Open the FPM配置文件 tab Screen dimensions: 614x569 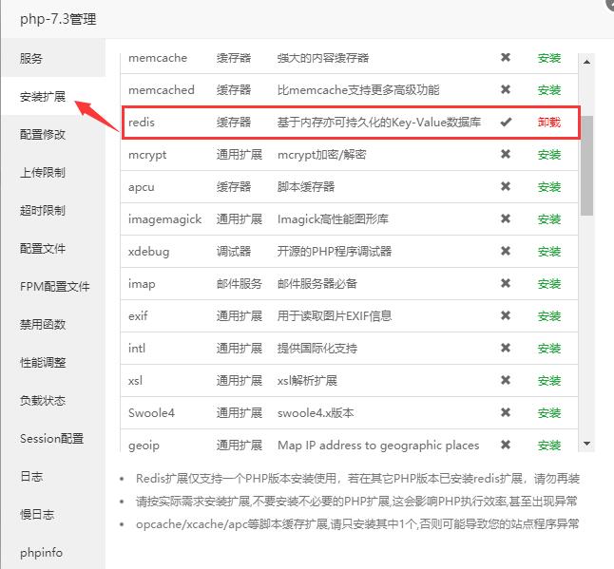click(54, 286)
